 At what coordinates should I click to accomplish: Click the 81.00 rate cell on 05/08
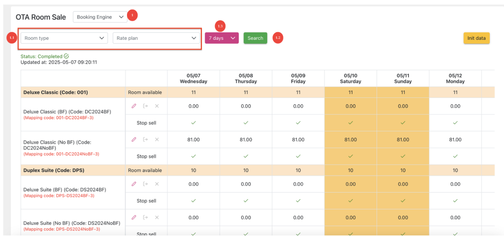pos(246,140)
